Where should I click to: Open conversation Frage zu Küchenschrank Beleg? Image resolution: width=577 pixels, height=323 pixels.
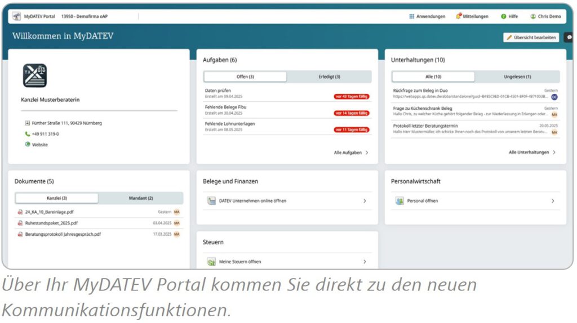pyautogui.click(x=476, y=111)
